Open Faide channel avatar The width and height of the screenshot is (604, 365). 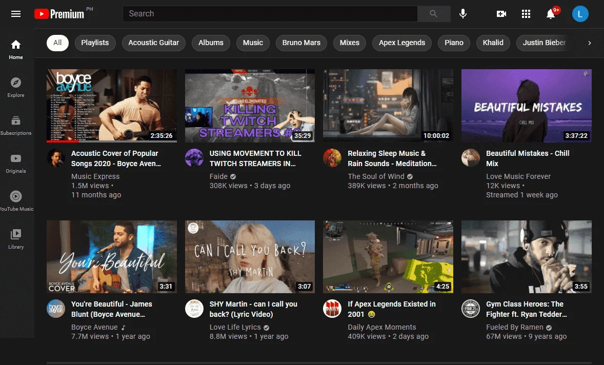point(194,158)
